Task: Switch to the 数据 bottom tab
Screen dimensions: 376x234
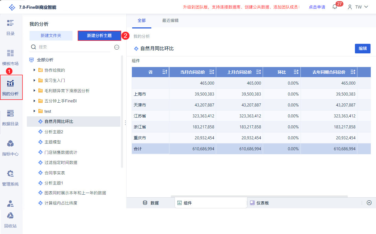Action: 151,203
